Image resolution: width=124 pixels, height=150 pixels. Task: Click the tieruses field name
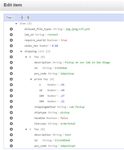coord(40,124)
